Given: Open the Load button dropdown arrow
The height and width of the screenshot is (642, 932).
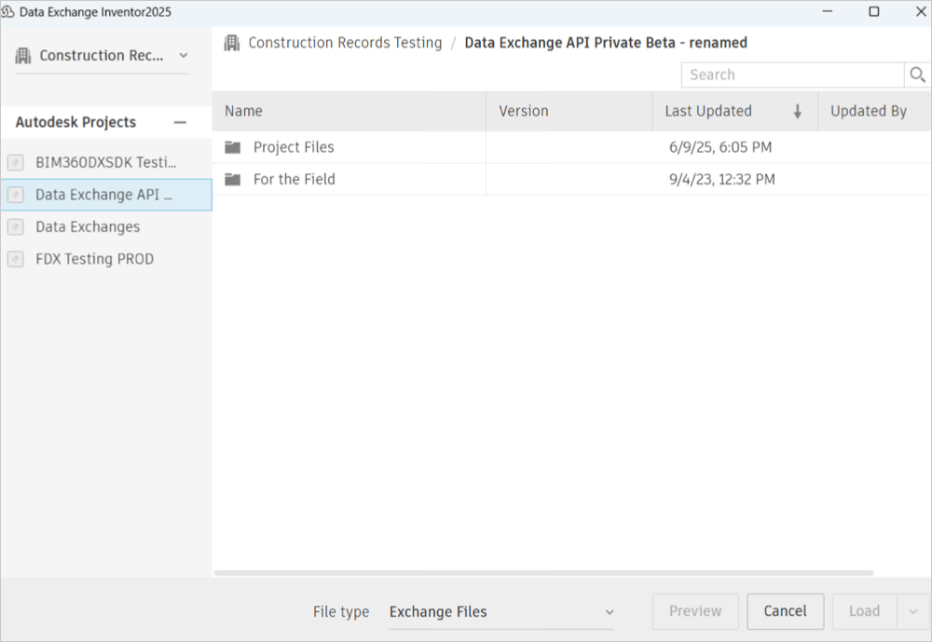Looking at the screenshot, I should pyautogui.click(x=913, y=611).
